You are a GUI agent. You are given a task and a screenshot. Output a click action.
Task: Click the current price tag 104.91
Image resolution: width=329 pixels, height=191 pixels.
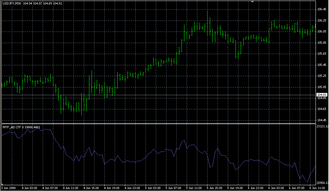[322, 95]
